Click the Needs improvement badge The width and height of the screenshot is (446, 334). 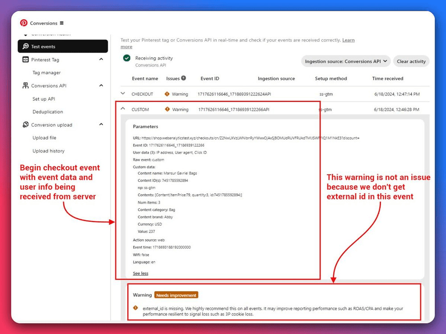tap(176, 295)
